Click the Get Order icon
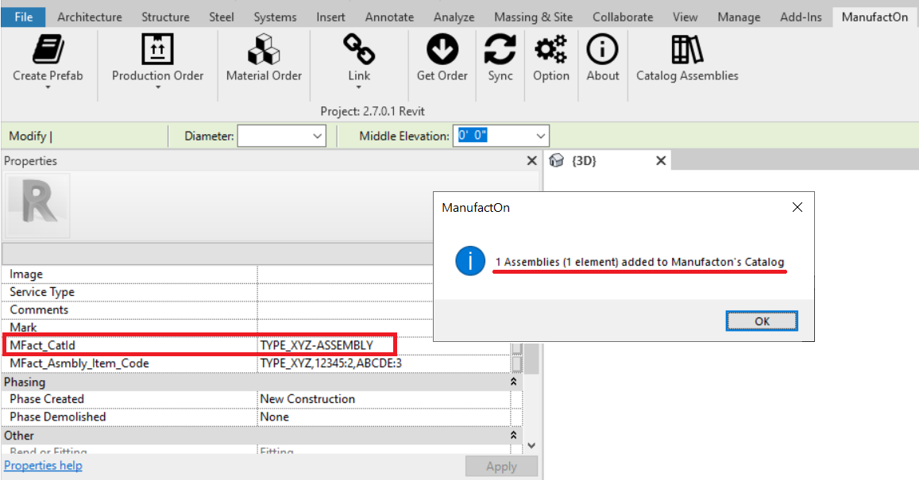Image resolution: width=919 pixels, height=480 pixels. click(442, 56)
